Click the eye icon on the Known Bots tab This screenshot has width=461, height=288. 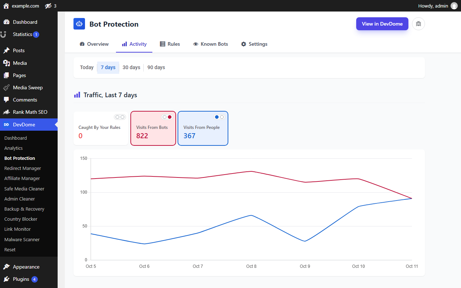196,44
